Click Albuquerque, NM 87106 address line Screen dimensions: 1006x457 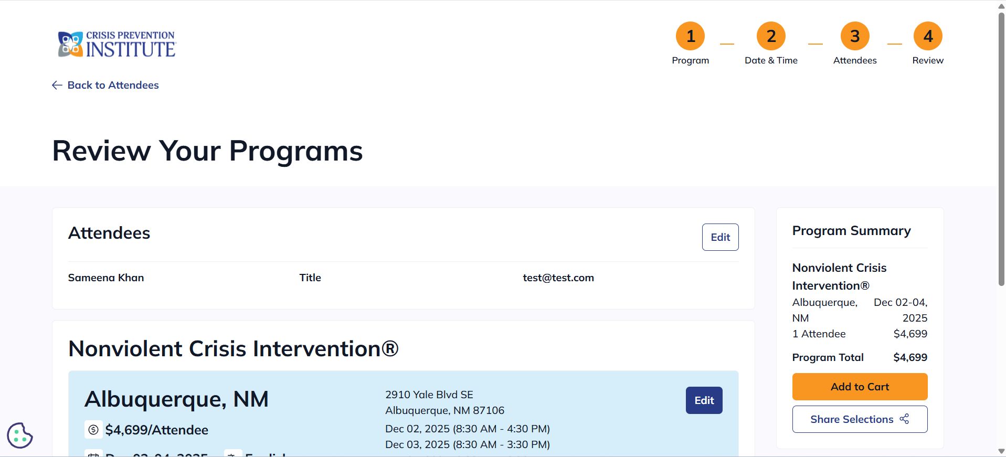[x=444, y=410]
